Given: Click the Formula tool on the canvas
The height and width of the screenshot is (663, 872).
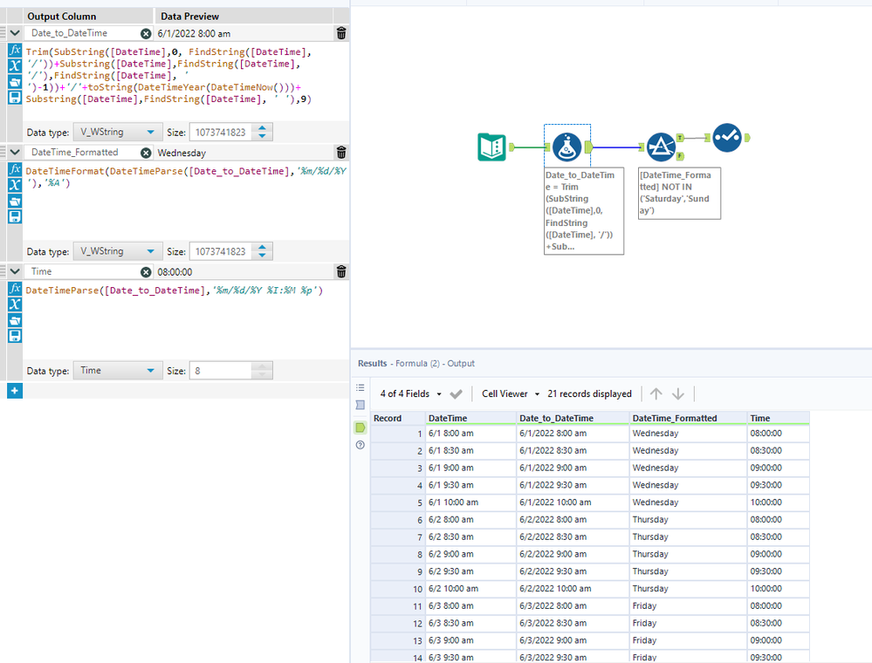Looking at the screenshot, I should (567, 147).
